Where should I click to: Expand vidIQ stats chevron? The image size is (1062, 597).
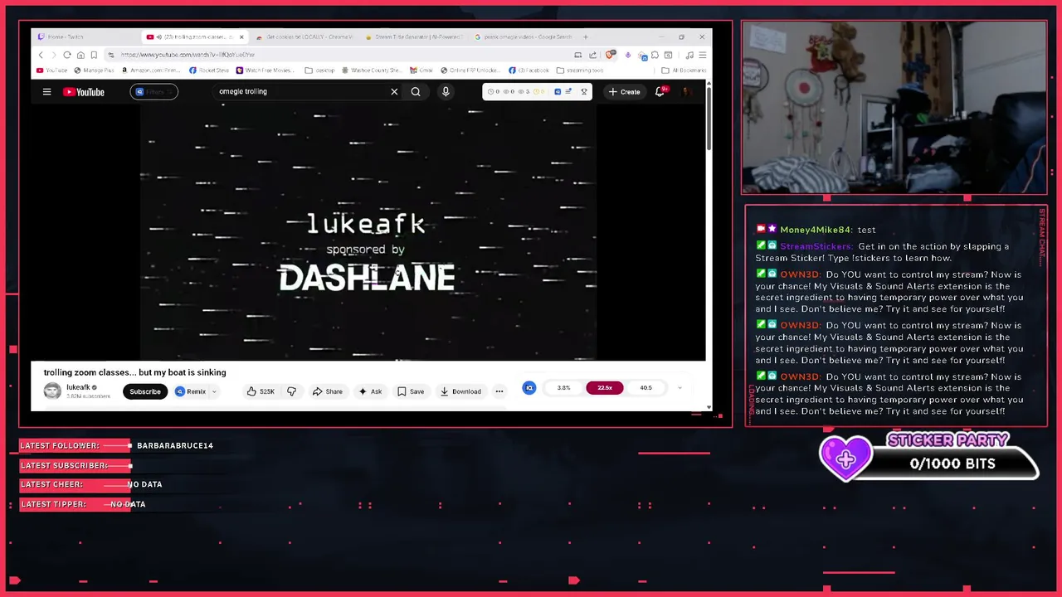point(680,387)
